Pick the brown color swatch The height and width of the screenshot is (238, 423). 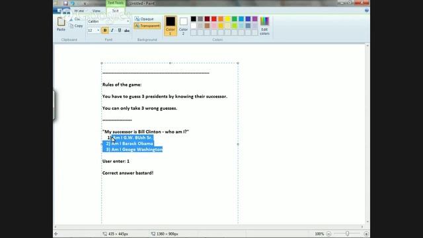(x=207, y=26)
